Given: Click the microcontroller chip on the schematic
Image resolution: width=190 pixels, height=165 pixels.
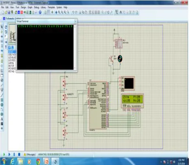Looking at the screenshot, I should click(98, 105).
